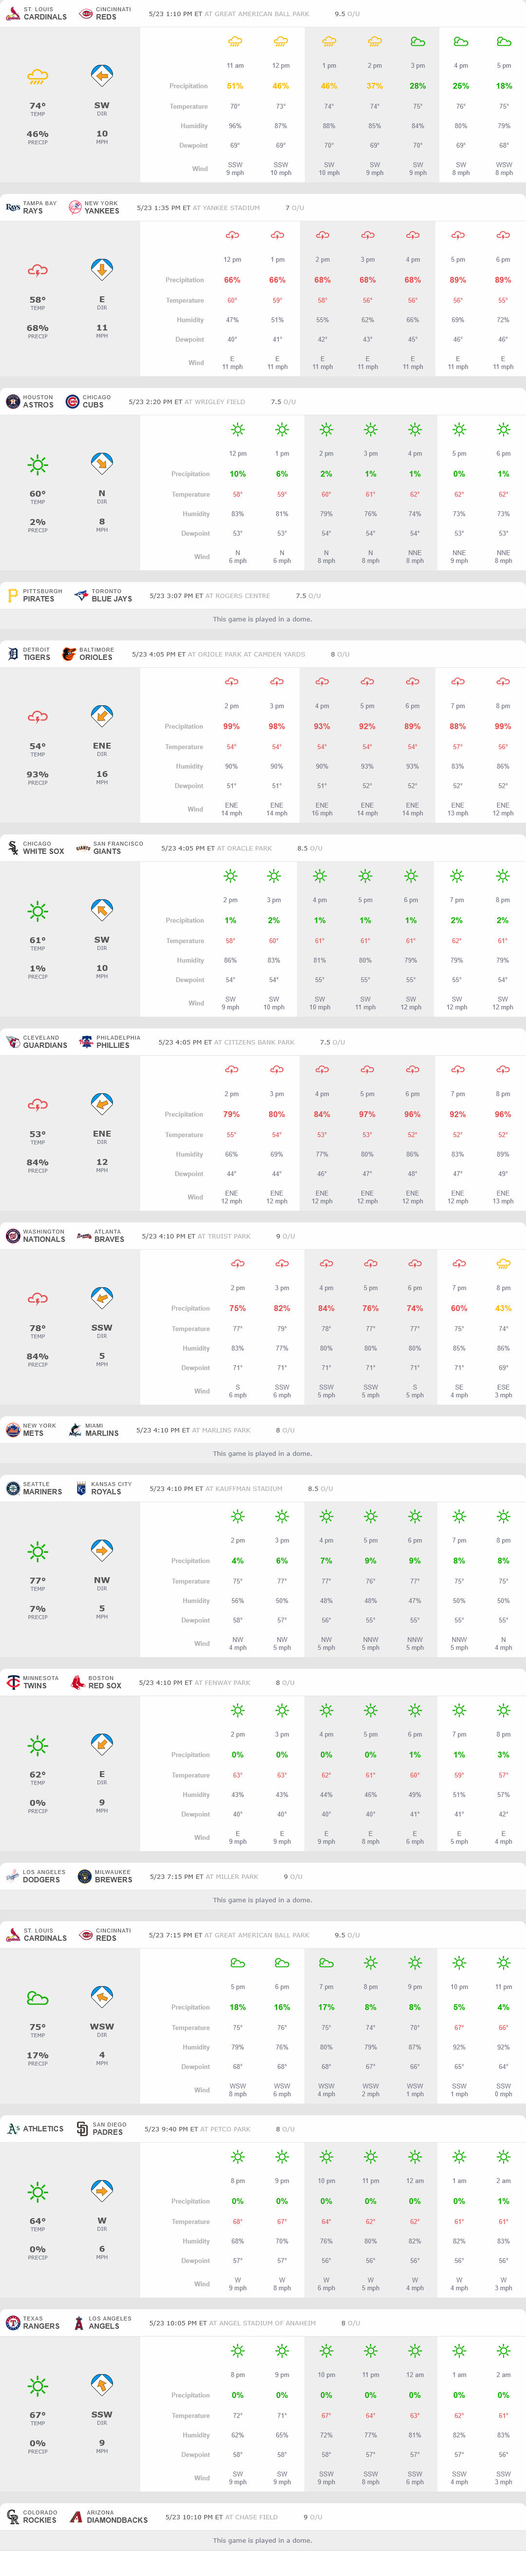Click the rain cloud icon in Guardians-Phillies summary

click(x=38, y=1104)
